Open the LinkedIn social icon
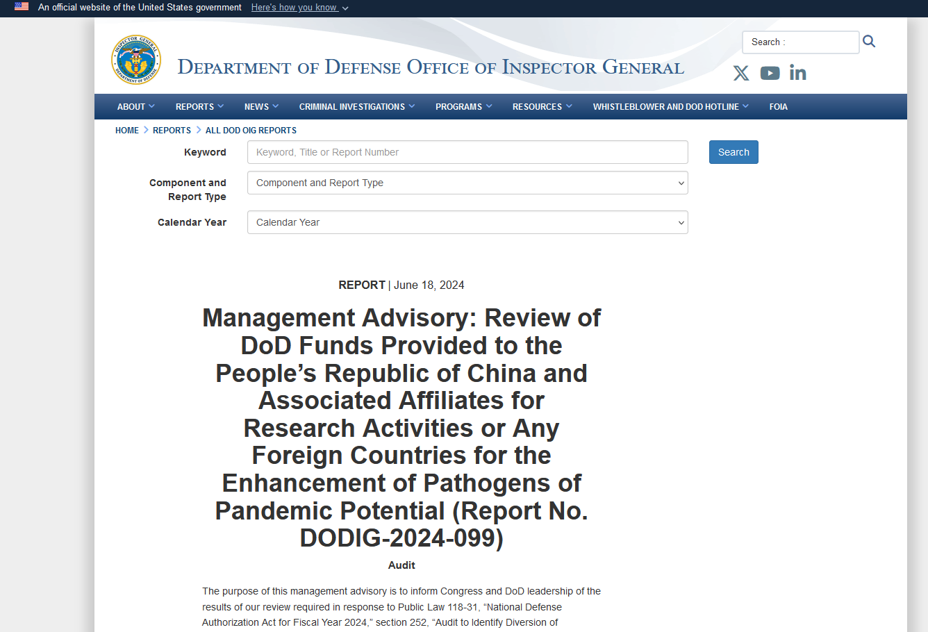The width and height of the screenshot is (928, 632). [797, 73]
